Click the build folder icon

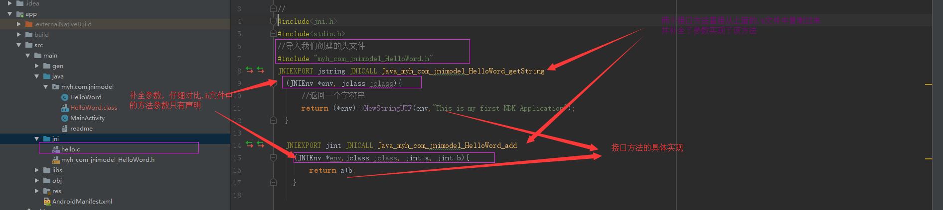pos(29,35)
